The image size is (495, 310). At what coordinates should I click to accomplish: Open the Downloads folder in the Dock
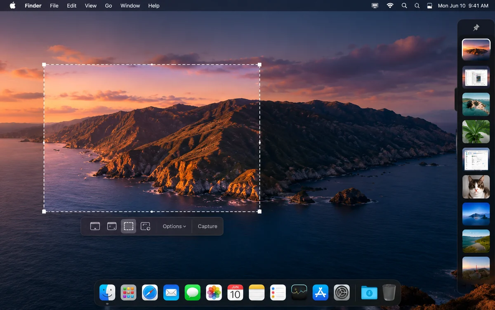tap(369, 293)
